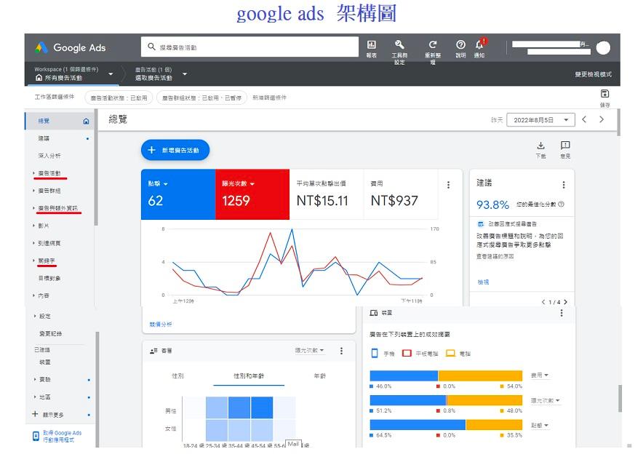Select 建議 recommendations in sidebar
The width and height of the screenshot is (643, 465).
point(44,138)
